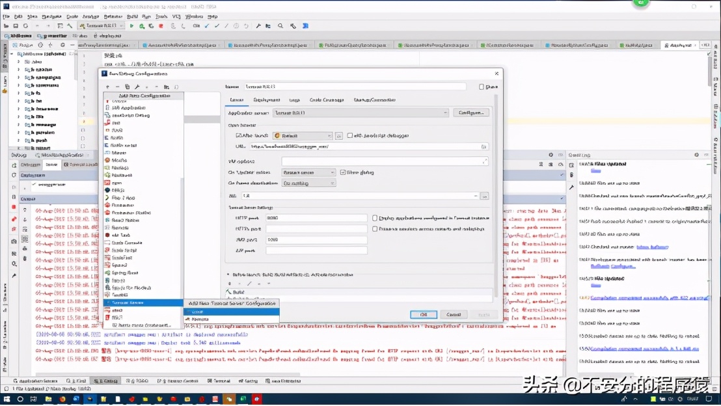Copy configuration icon in dialog toolbar

pyautogui.click(x=128, y=87)
